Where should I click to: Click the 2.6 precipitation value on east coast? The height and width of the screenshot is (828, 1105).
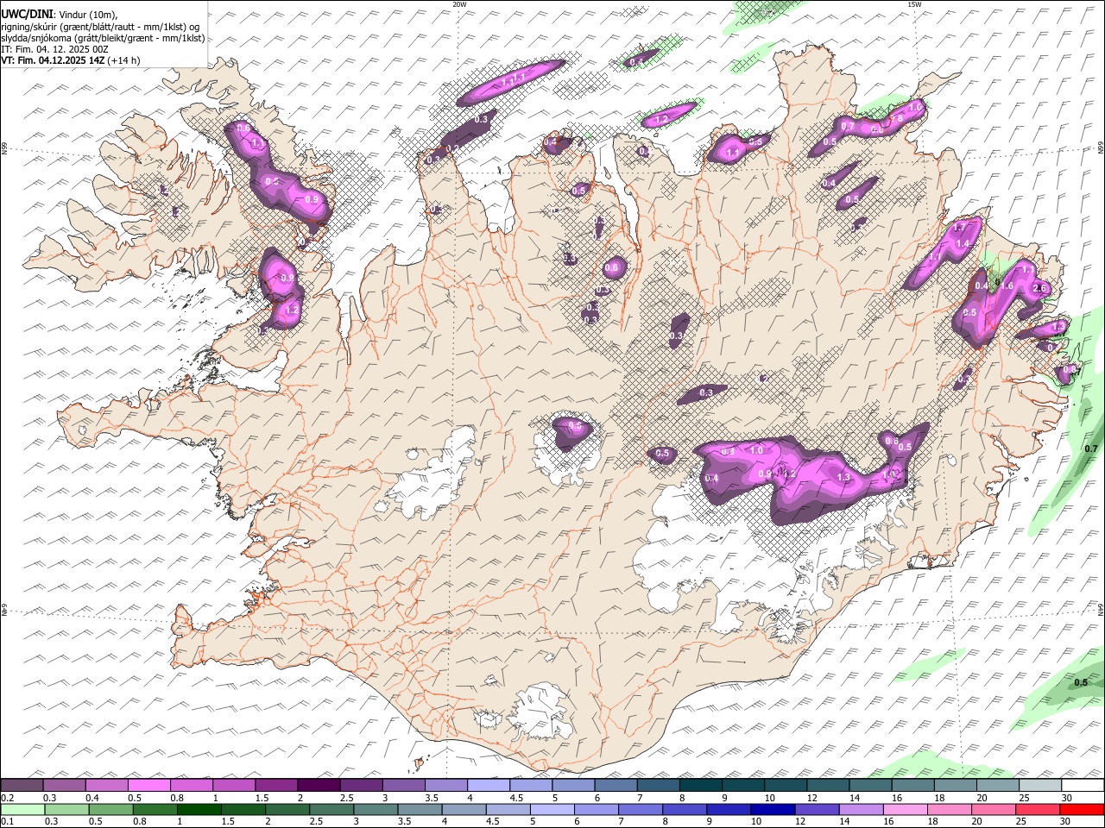click(1039, 289)
